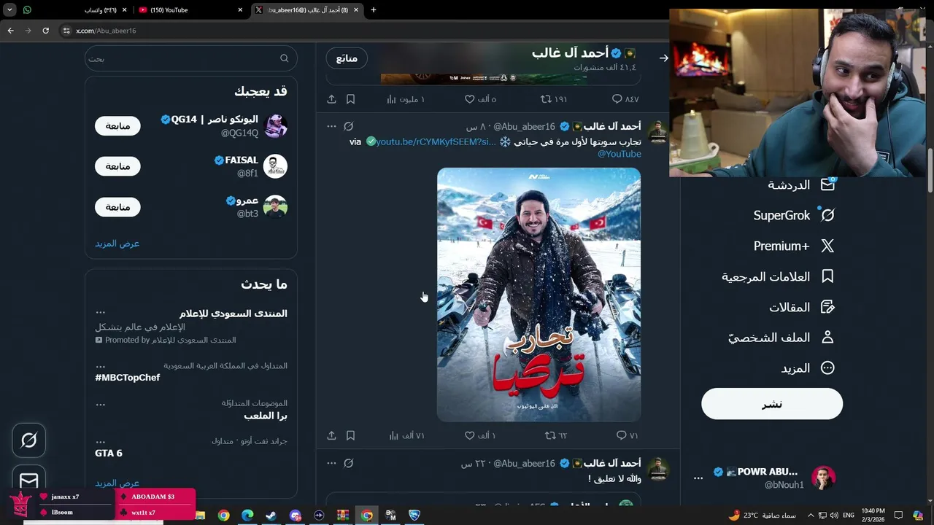Click the search magnifier icon

[x=285, y=58]
